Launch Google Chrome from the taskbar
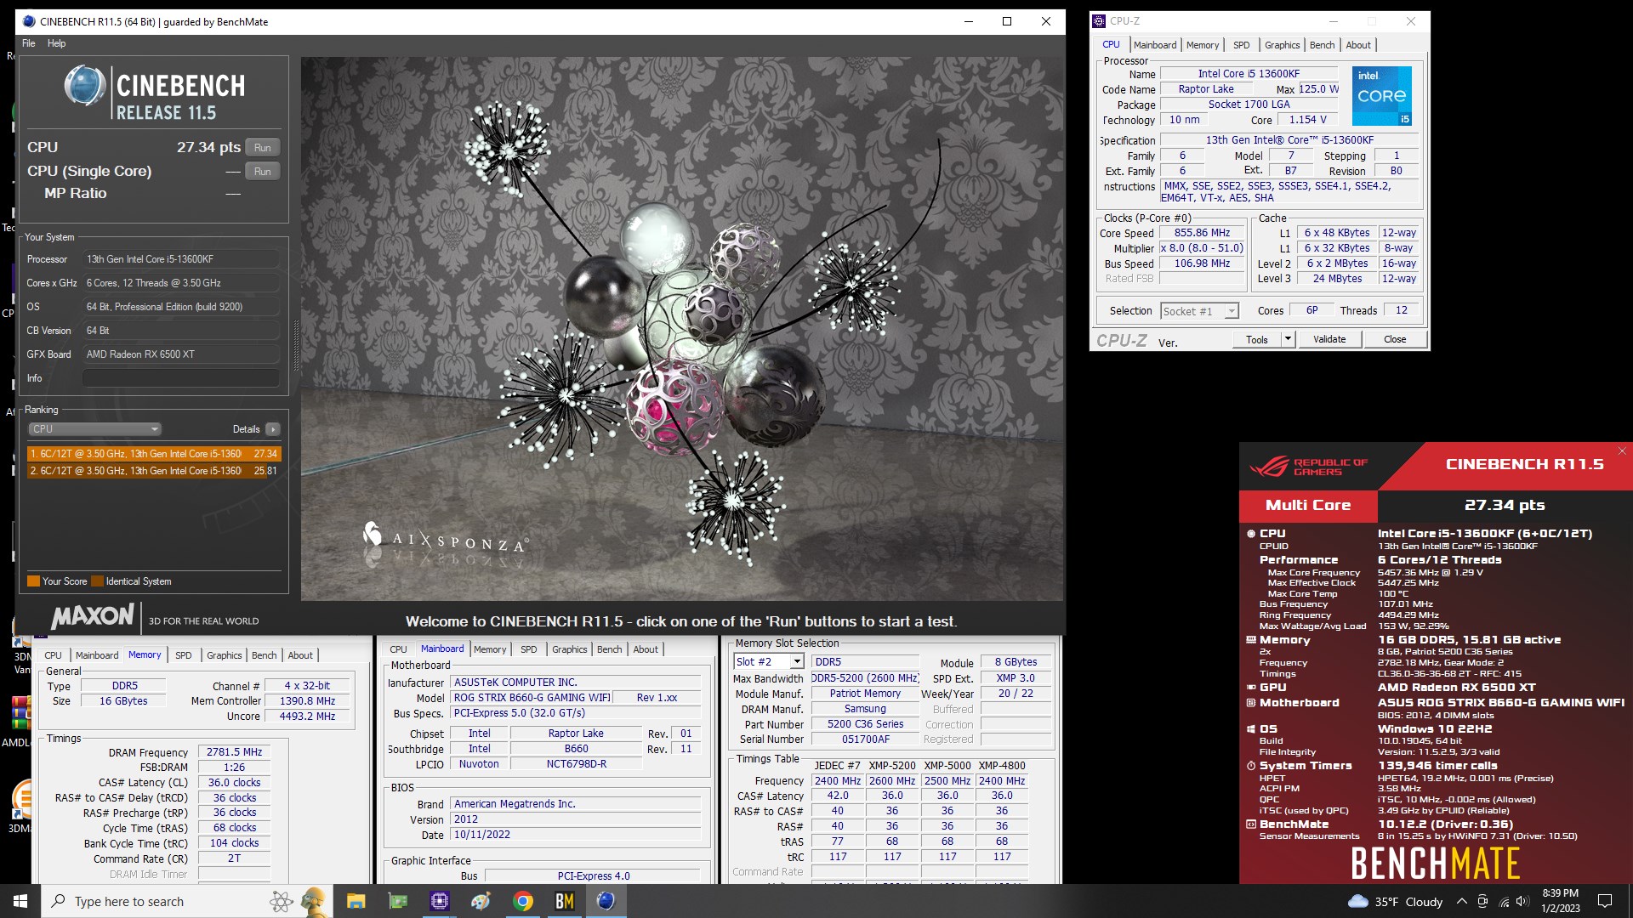The image size is (1633, 918). coord(523,901)
